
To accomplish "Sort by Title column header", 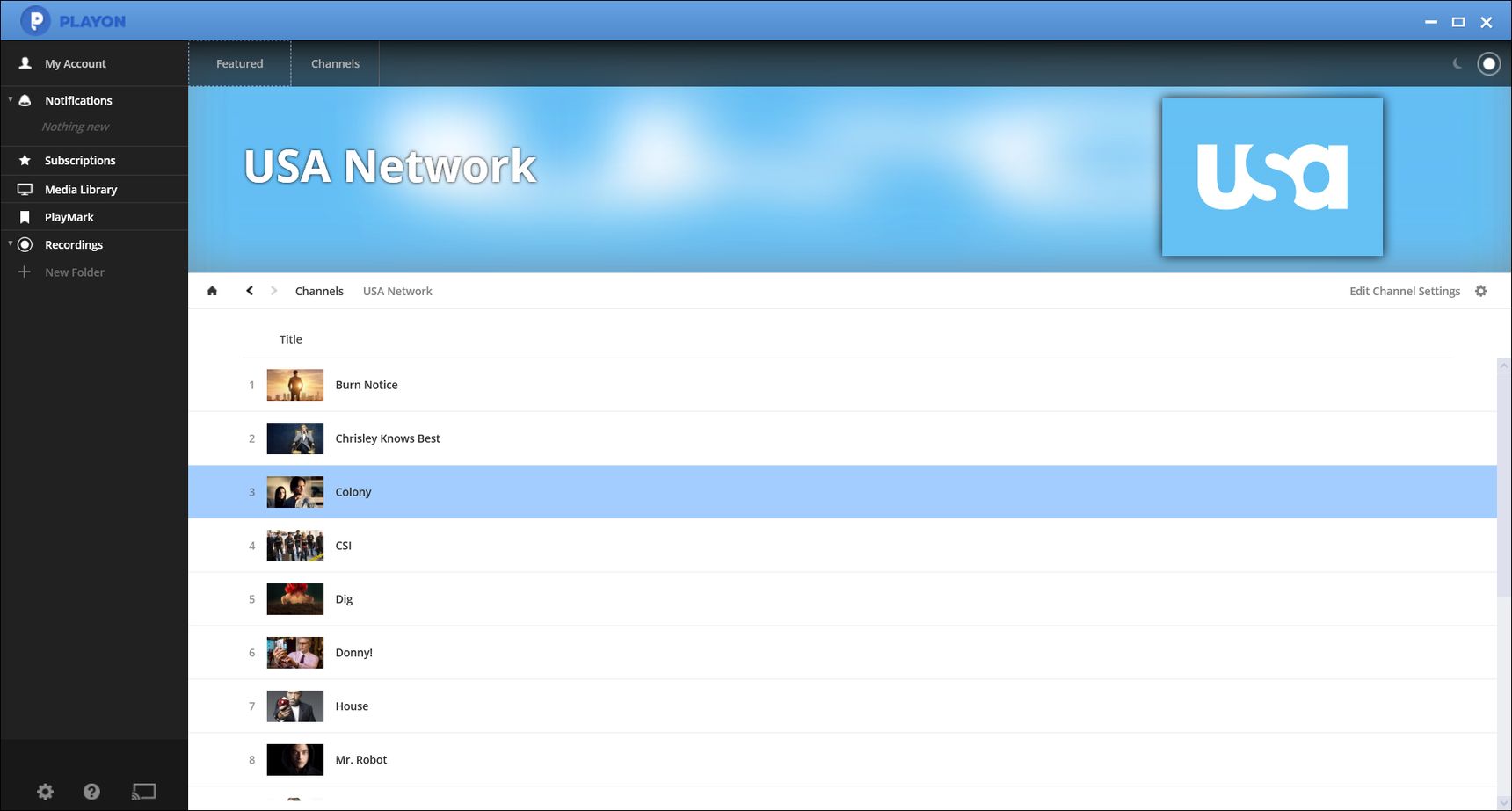I will [290, 339].
